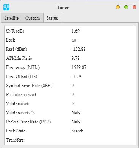Image resolution: width=139 pixels, height=148 pixels.
Task: Click the Rssi value -132.88
Action: 78,49
